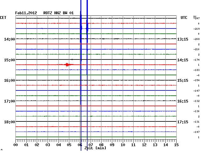Select minute axis tick label 13
The width and height of the screenshot is (201, 153).
point(155,145)
